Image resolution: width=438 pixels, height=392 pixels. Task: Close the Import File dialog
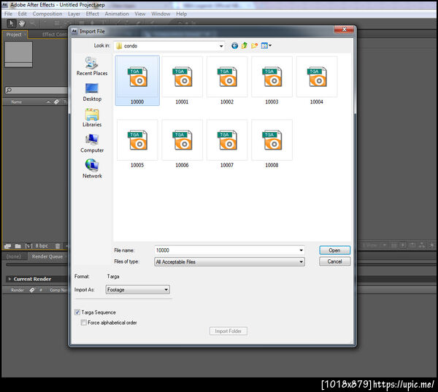click(x=344, y=29)
